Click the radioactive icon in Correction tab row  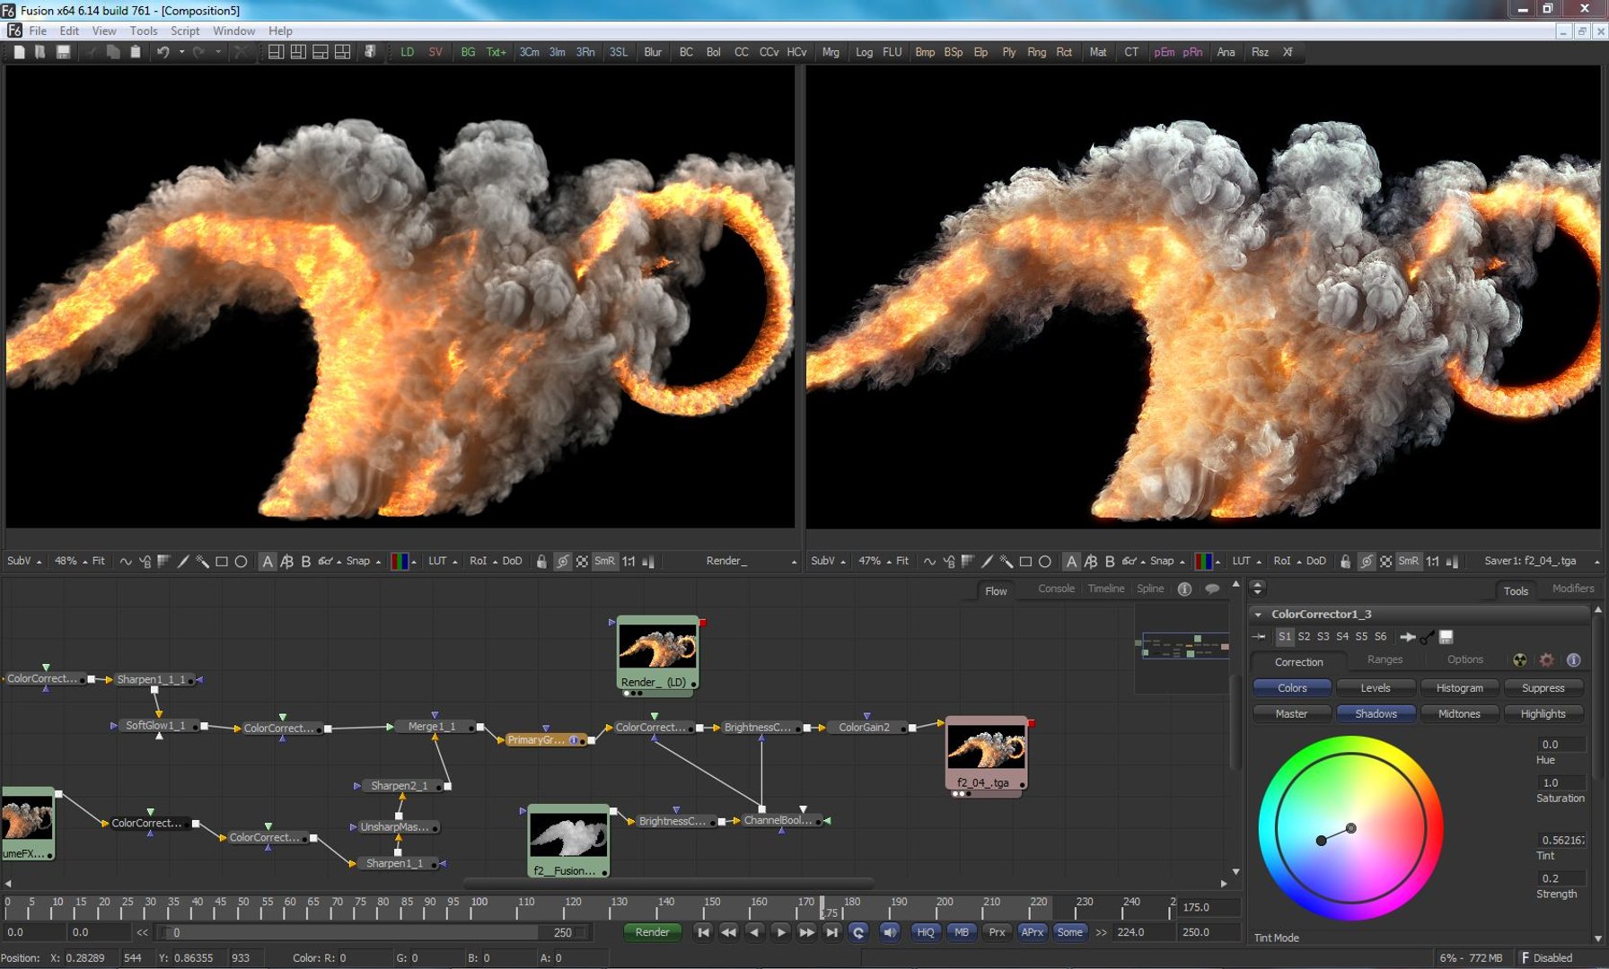[1519, 659]
